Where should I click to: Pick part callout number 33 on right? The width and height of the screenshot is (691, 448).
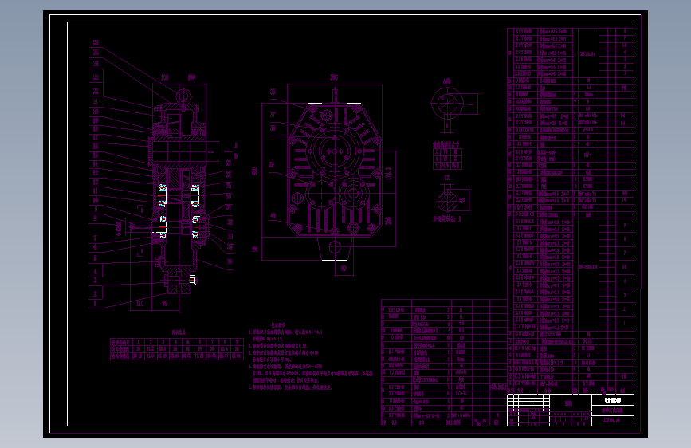[230, 236]
